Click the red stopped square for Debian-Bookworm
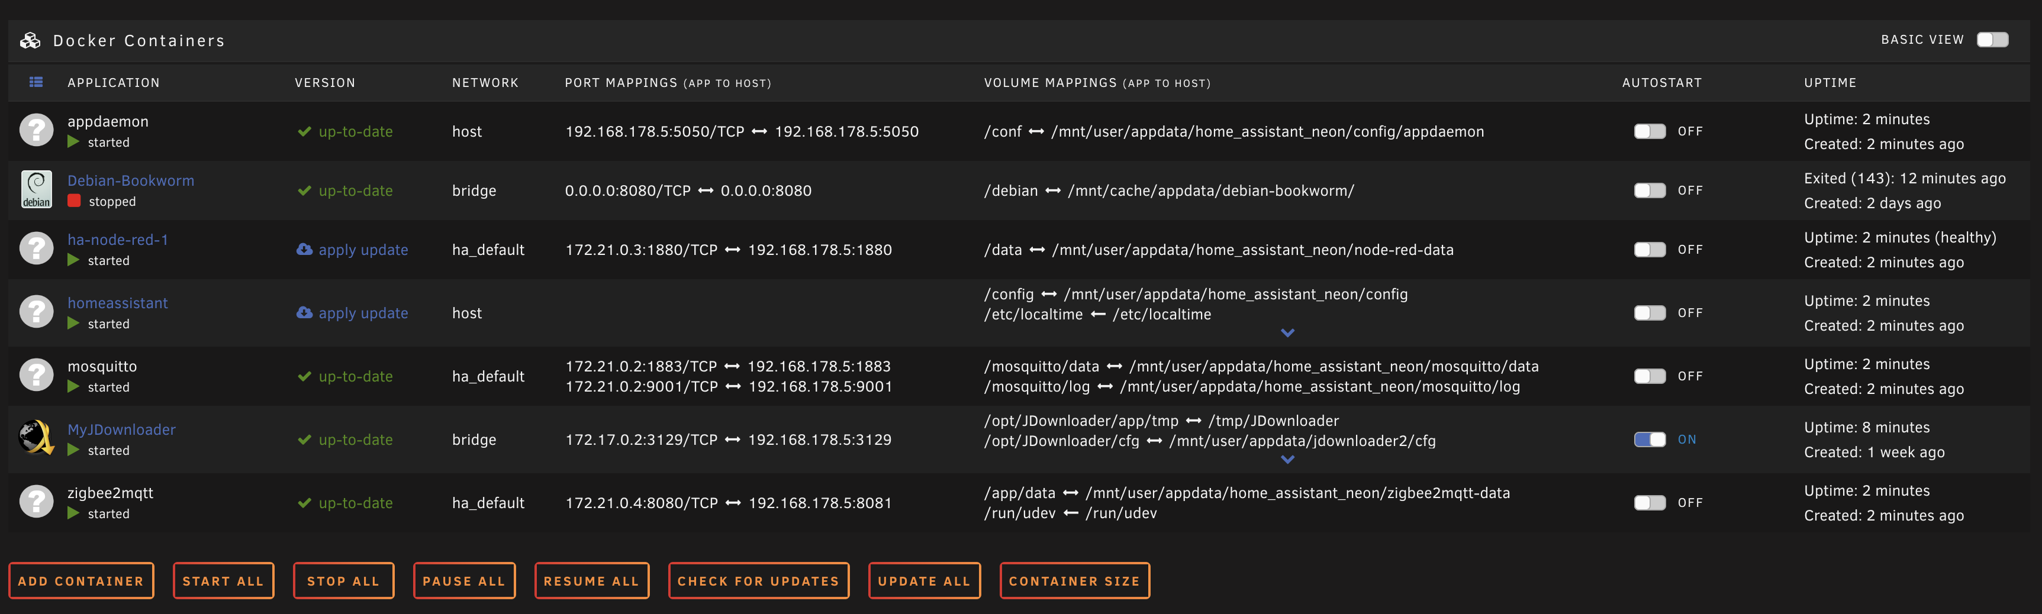Image resolution: width=2042 pixels, height=614 pixels. click(x=74, y=201)
